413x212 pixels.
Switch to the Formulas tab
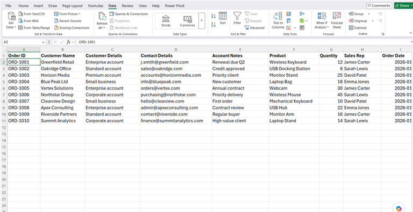(x=96, y=5)
